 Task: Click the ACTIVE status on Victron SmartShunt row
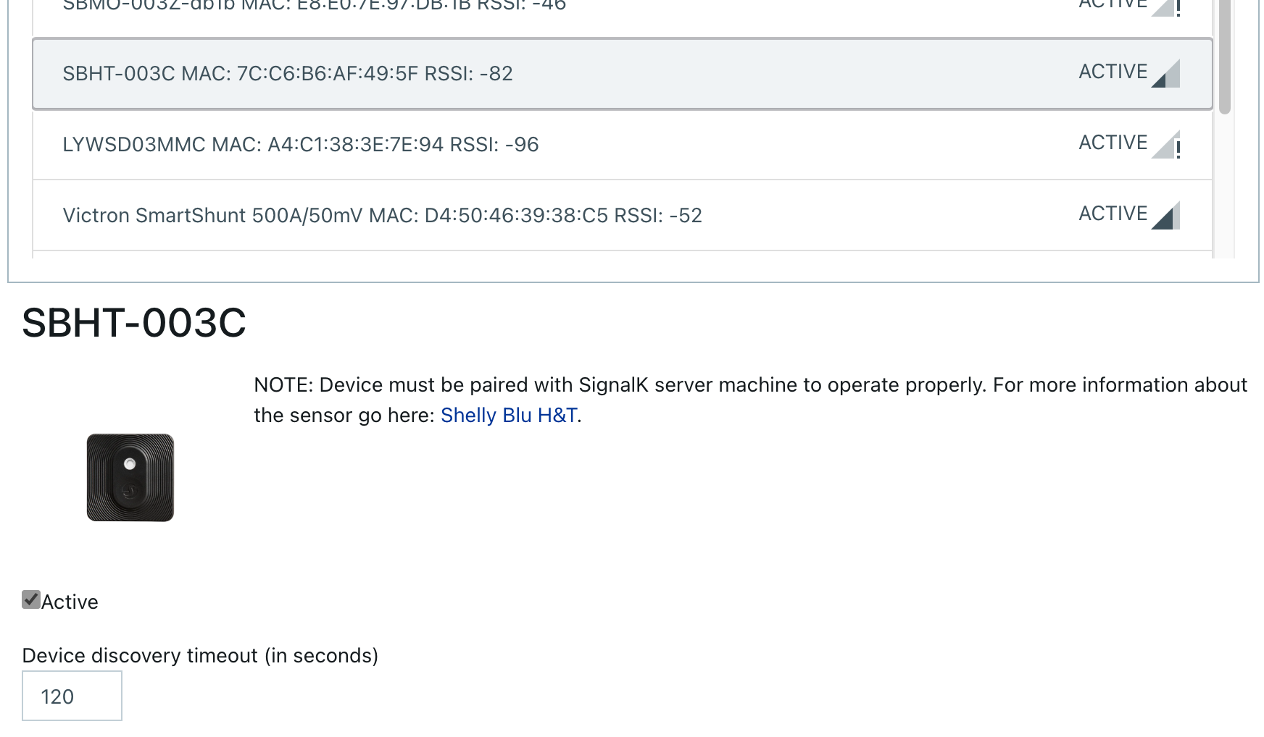tap(1113, 214)
